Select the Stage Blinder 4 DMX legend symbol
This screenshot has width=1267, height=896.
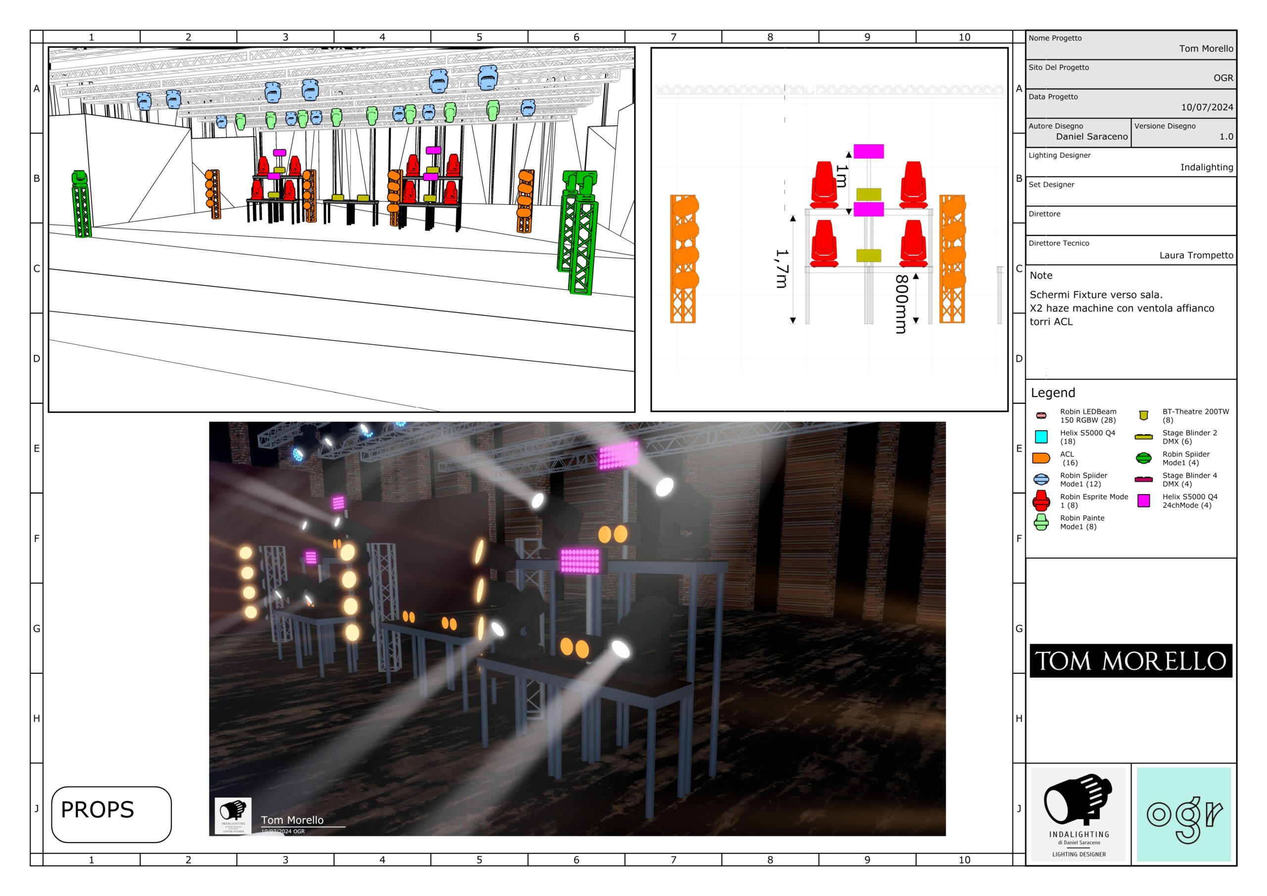pos(1143,479)
